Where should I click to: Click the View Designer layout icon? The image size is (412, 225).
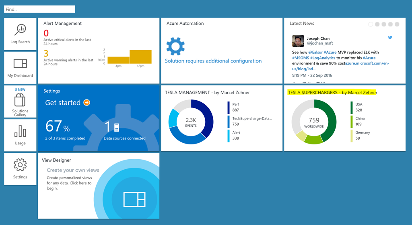[x=135, y=199]
